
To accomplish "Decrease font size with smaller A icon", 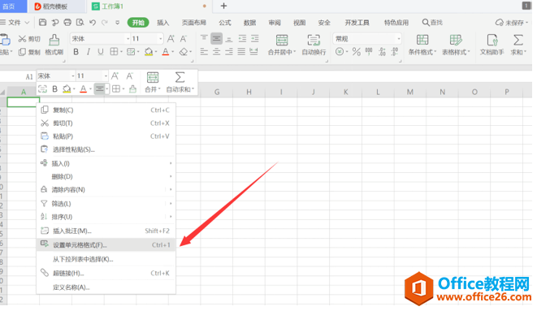I will [184, 39].
